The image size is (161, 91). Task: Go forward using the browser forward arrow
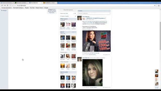[5, 5]
